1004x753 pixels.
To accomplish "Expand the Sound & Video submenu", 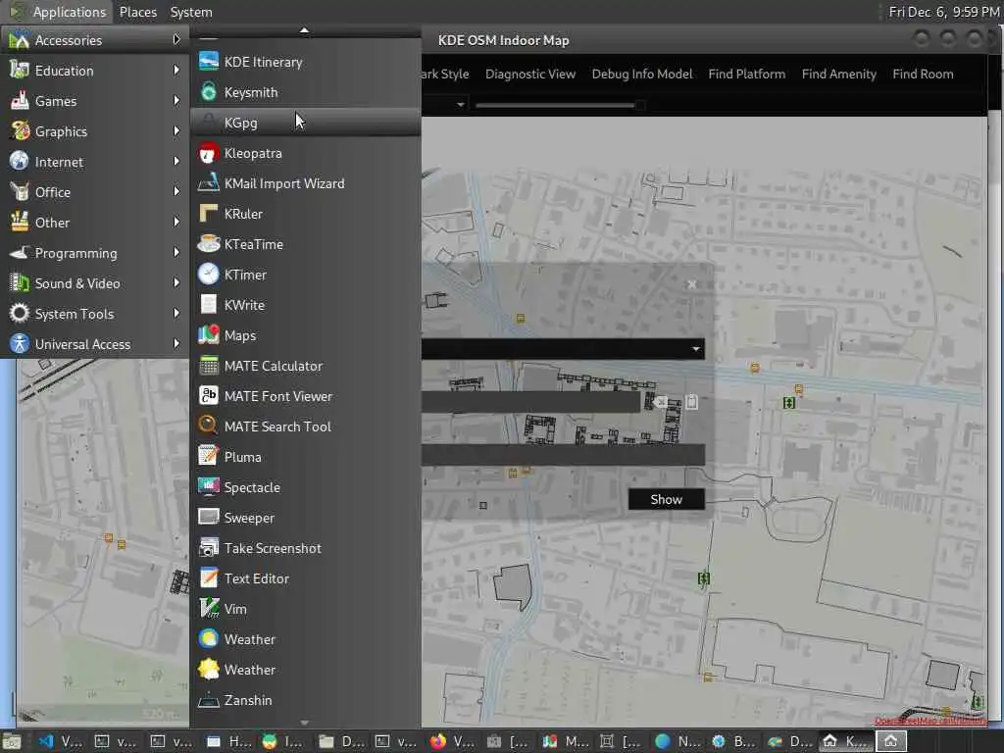I will [95, 283].
